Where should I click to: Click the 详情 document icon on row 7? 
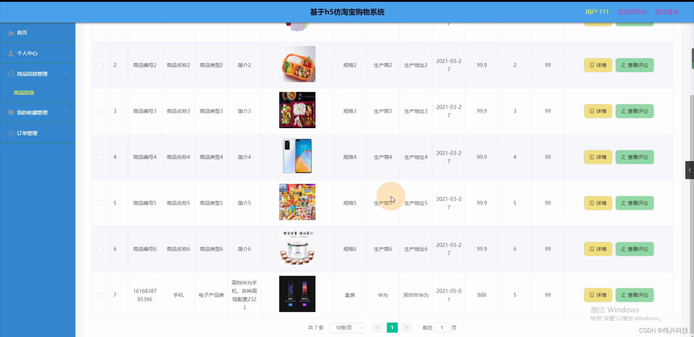592,295
